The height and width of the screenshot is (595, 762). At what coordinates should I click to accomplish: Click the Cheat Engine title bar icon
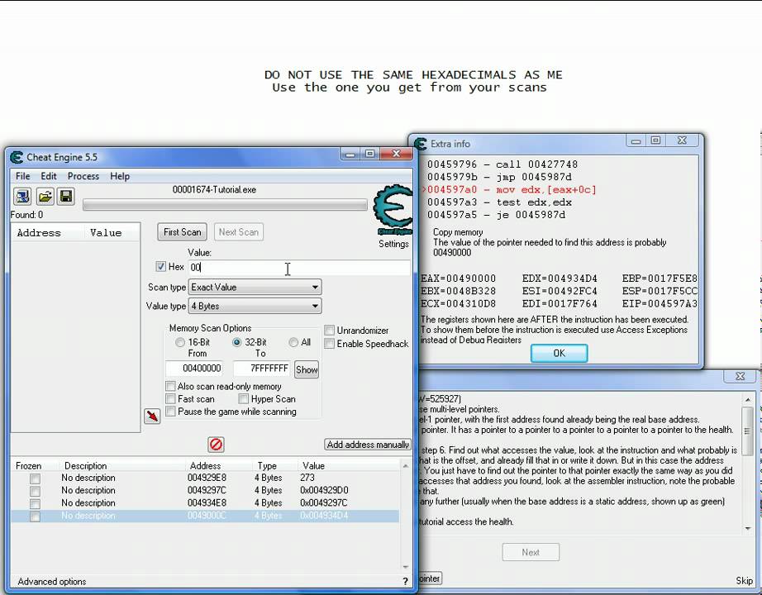[17, 157]
